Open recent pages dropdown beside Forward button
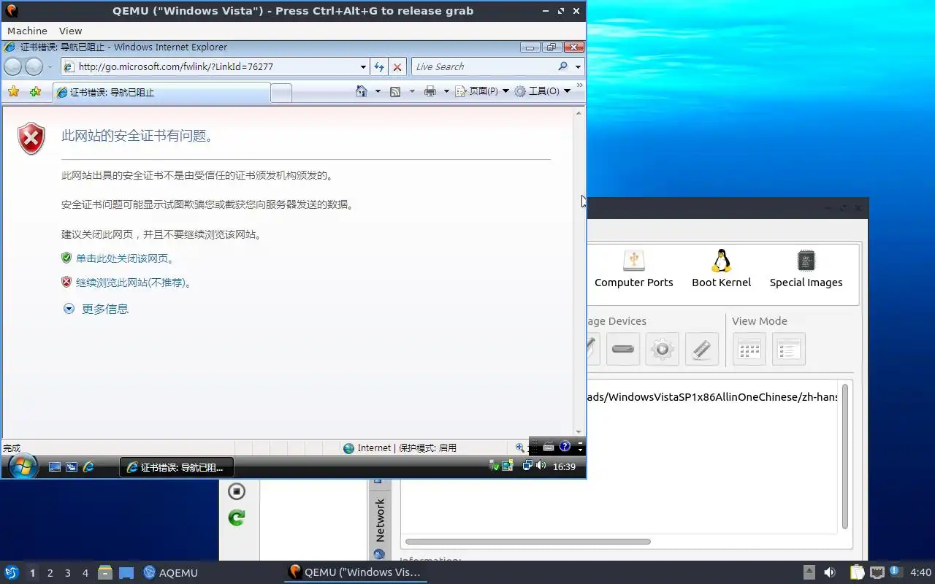Image resolution: width=935 pixels, height=584 pixels. tap(50, 67)
